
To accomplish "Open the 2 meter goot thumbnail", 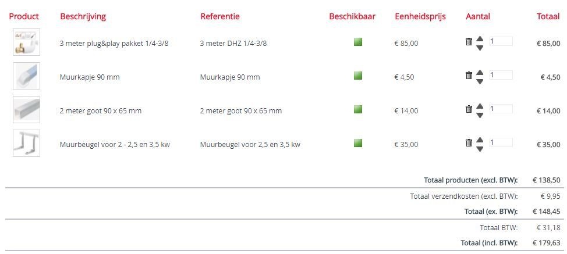I will [26, 110].
